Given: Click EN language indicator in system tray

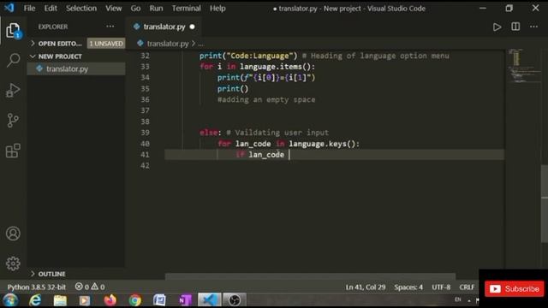Looking at the screenshot, I should 457,299.
